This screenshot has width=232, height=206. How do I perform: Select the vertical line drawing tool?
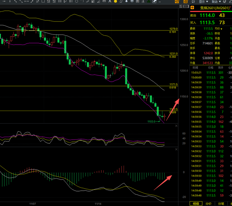10,1
